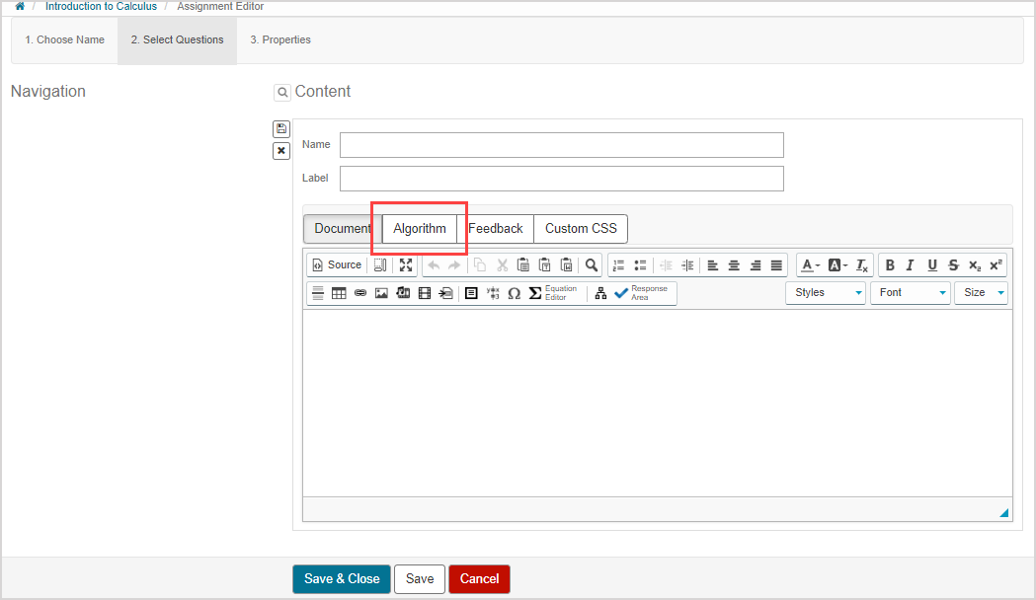1036x600 pixels.
Task: Insert a table into the document
Action: 339,293
